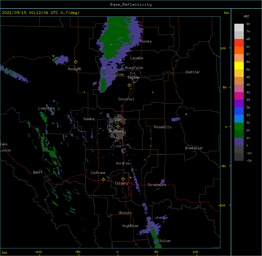
Task: Select the red 65 dBZ legend swatch
Action: 239,43
